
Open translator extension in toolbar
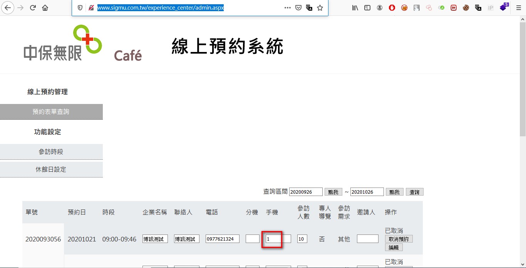[478, 8]
